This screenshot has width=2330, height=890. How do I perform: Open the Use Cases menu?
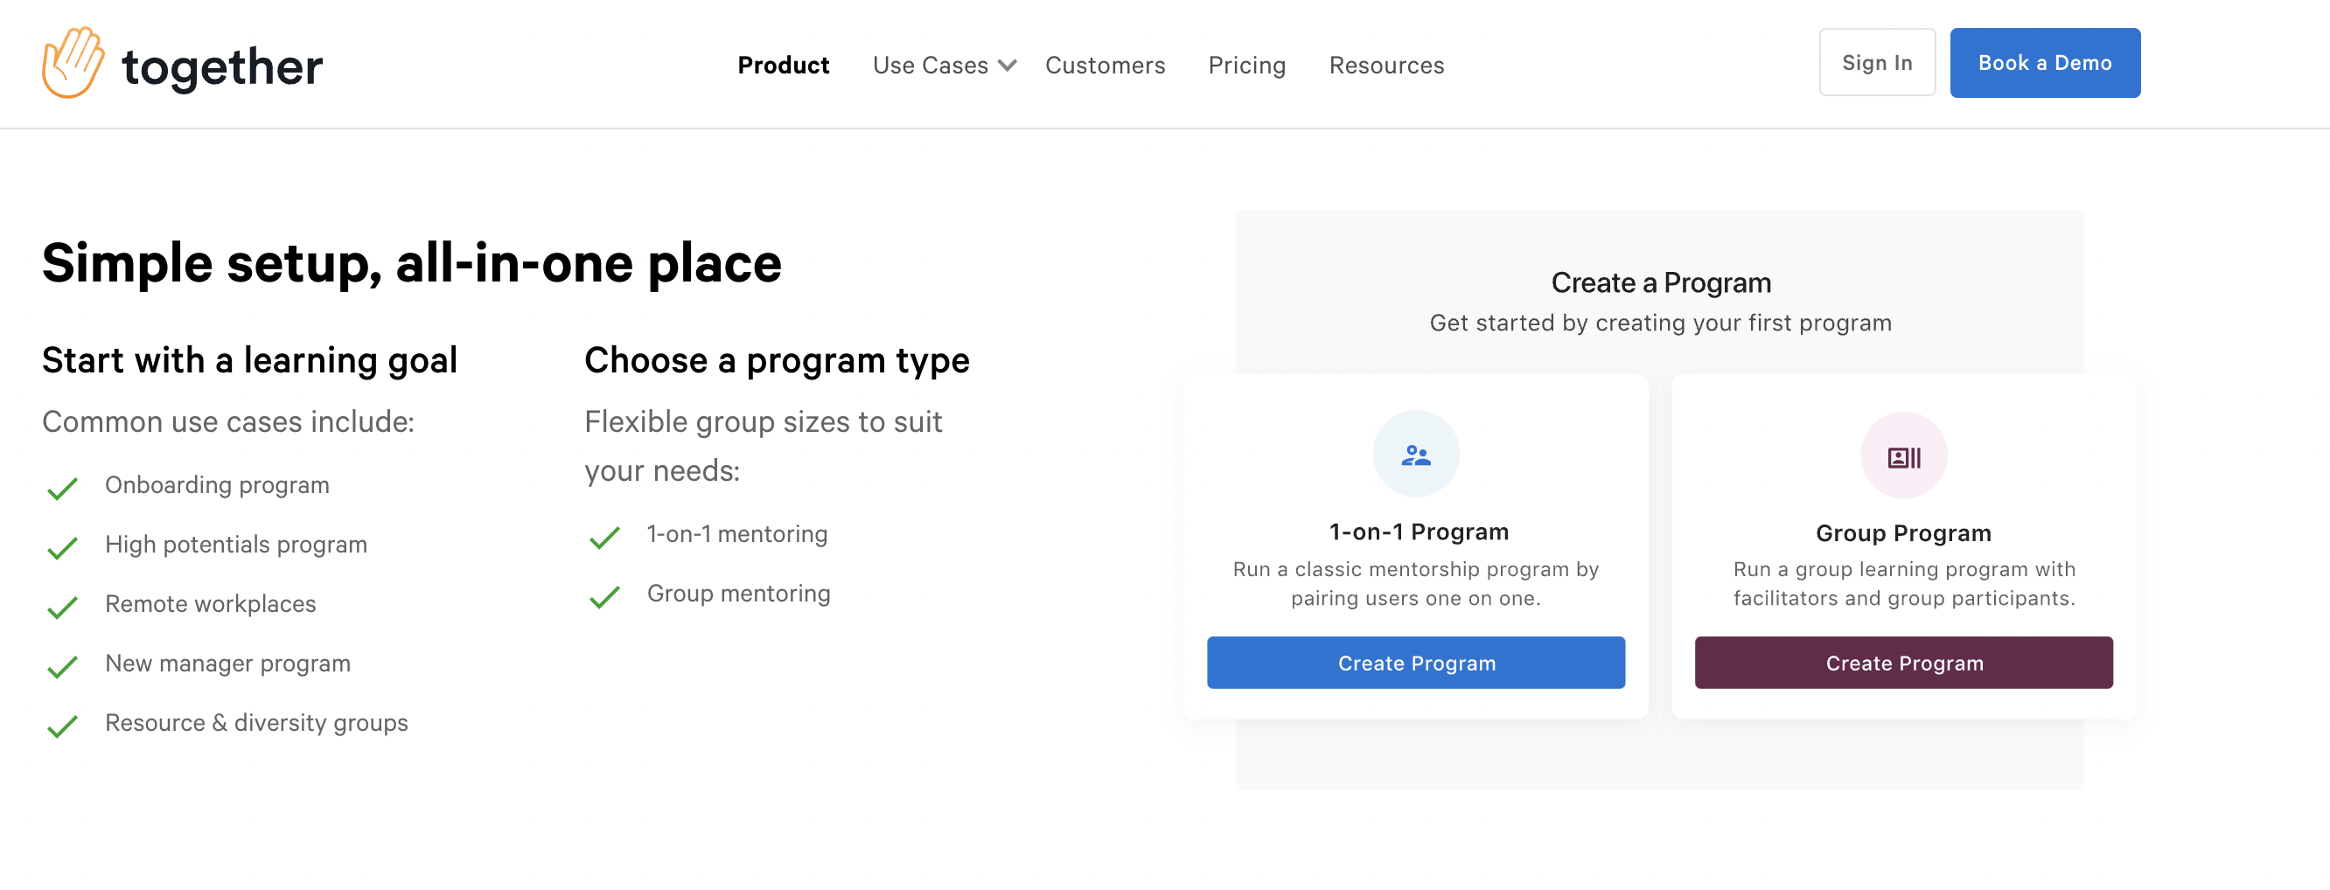(930, 65)
